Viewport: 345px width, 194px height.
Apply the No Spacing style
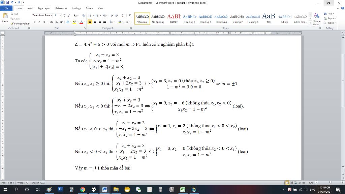[158, 19]
